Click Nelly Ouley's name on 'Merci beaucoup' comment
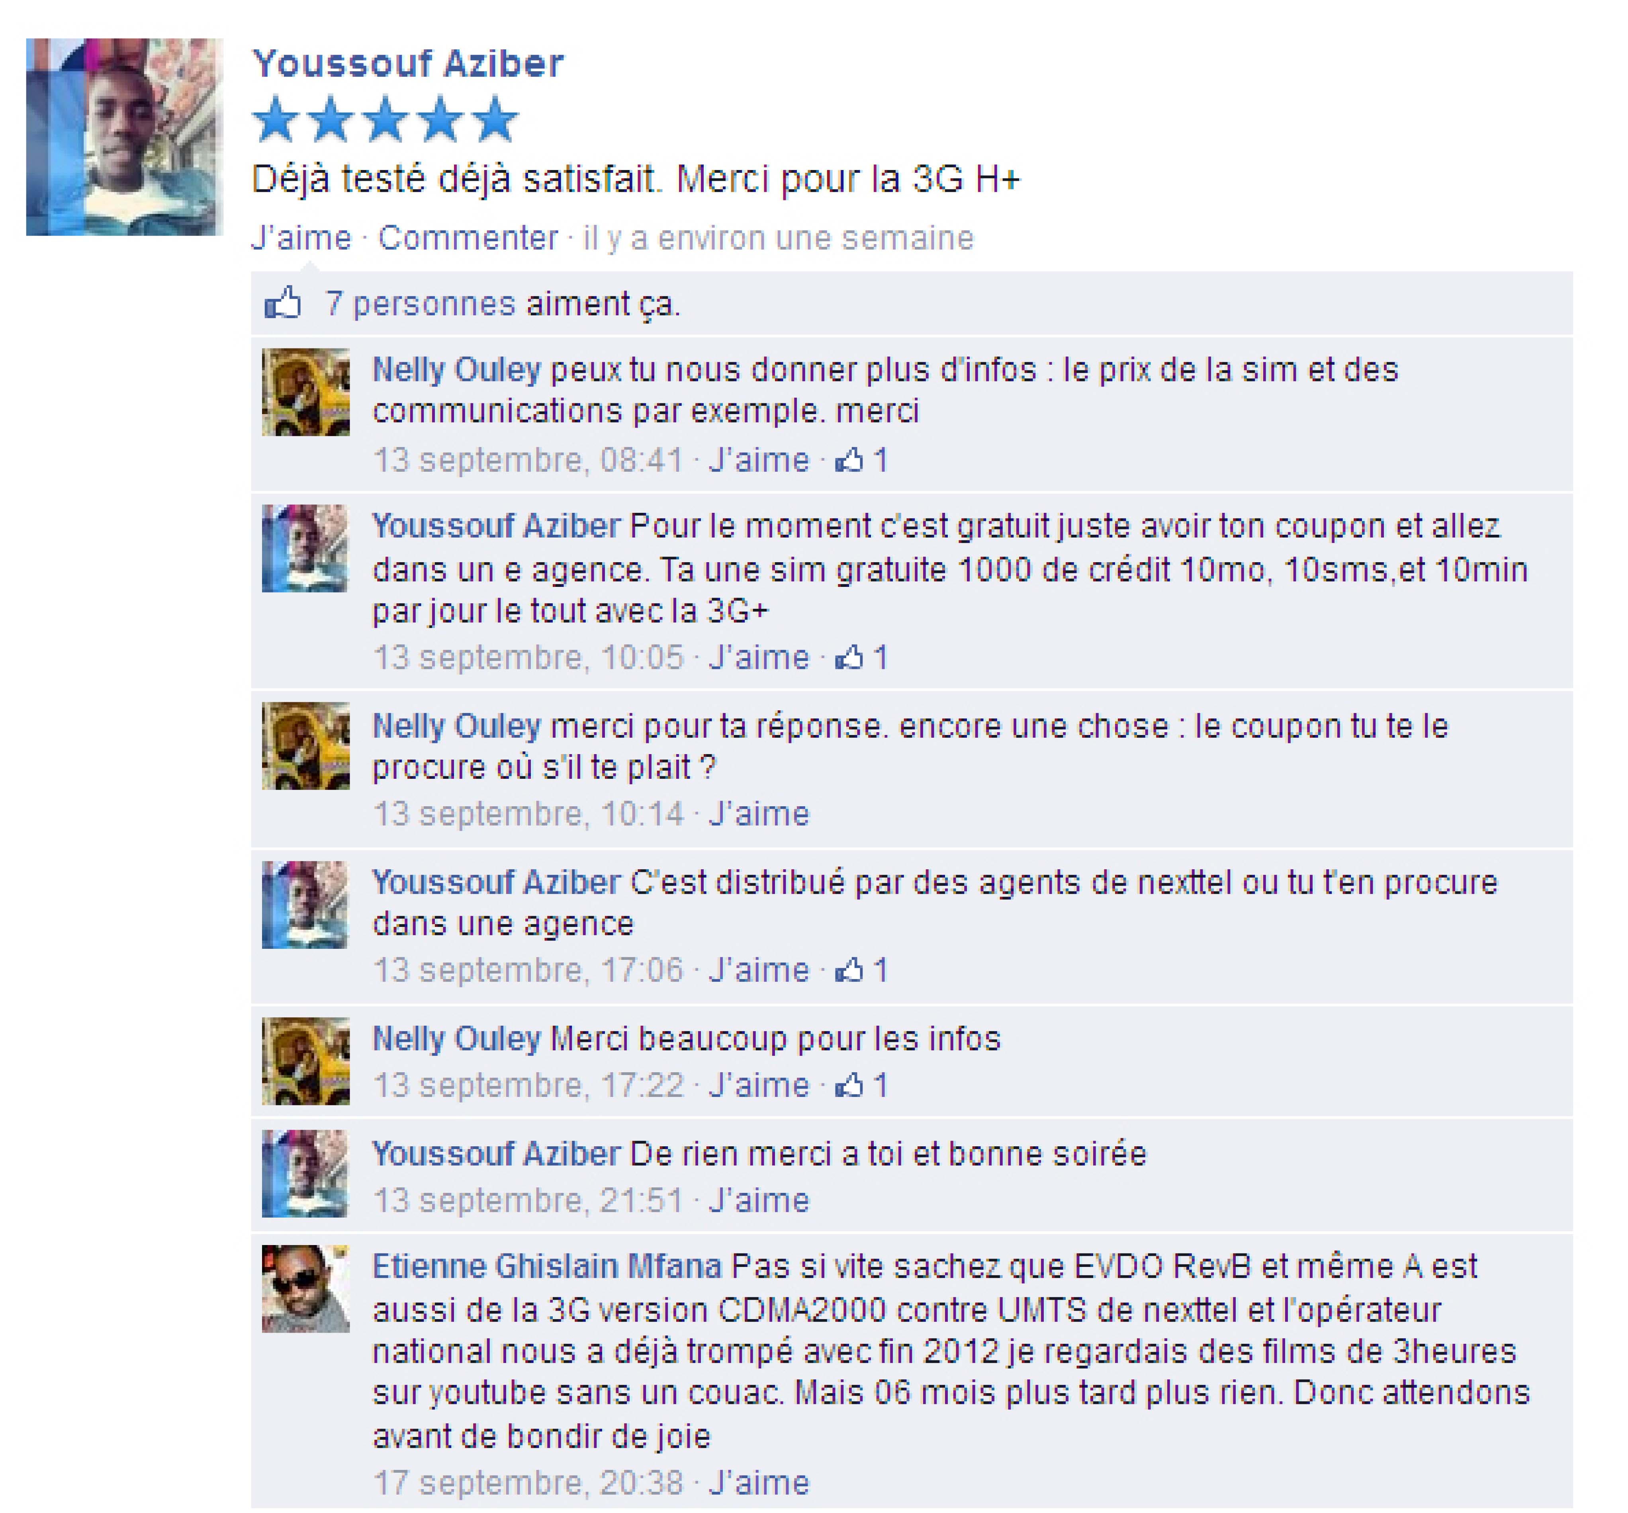Viewport: 1628px width, 1513px height. (457, 1039)
